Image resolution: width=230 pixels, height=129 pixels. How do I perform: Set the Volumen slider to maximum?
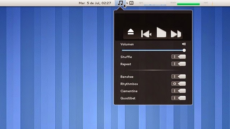184,50
